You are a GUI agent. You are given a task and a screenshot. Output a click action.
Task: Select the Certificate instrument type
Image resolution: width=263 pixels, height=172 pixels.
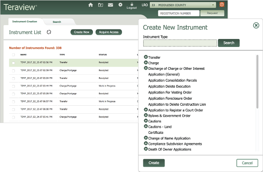156,133
